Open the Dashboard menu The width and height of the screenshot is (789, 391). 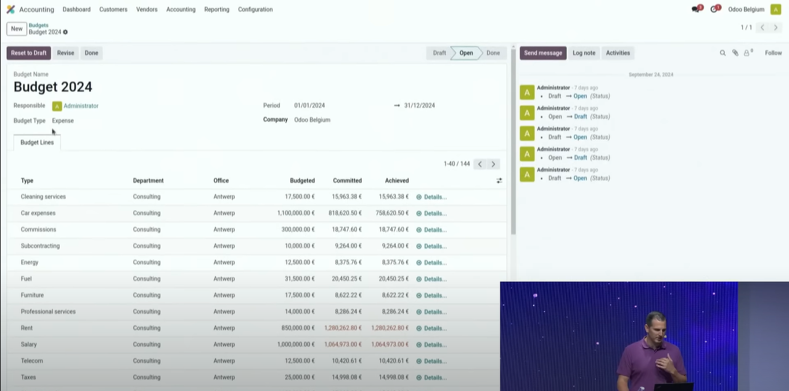tap(76, 9)
